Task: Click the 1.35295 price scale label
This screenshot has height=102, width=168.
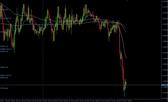Action: coord(165,13)
